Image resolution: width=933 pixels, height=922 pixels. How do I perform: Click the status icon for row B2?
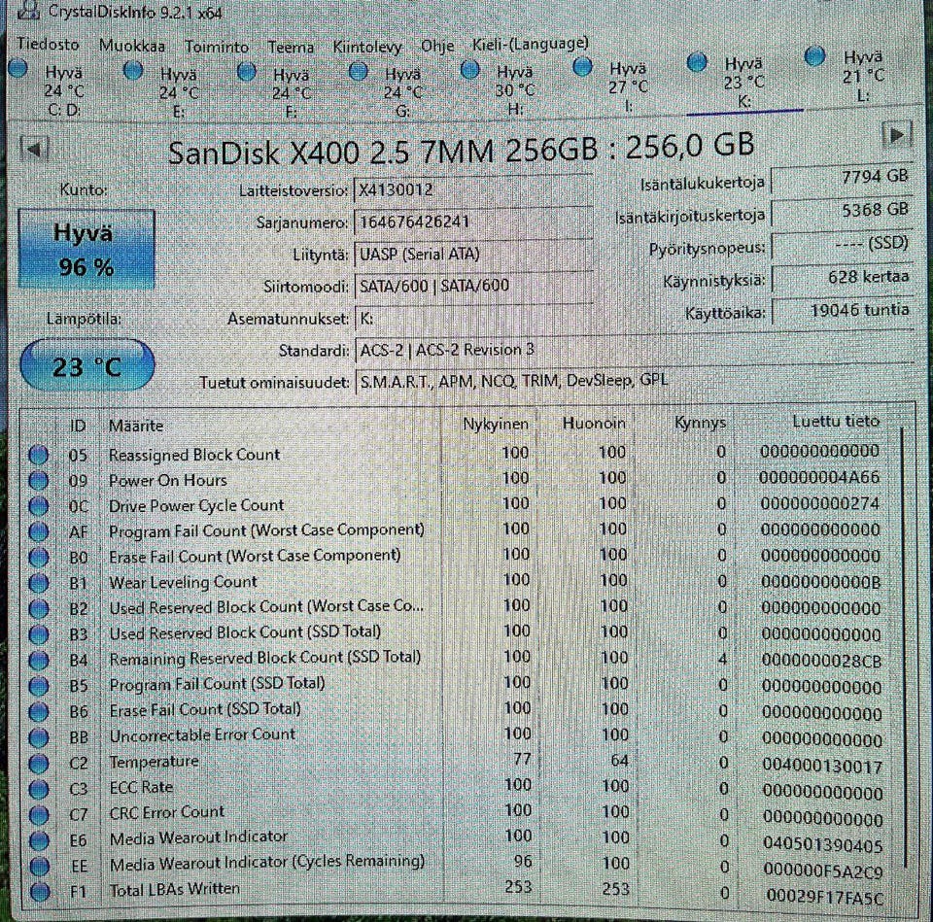tap(38, 609)
